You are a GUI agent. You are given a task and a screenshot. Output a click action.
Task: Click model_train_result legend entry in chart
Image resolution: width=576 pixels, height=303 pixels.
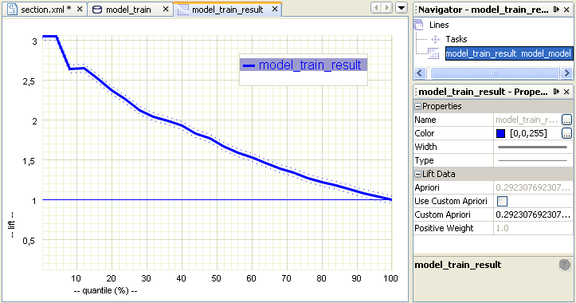[x=304, y=65]
